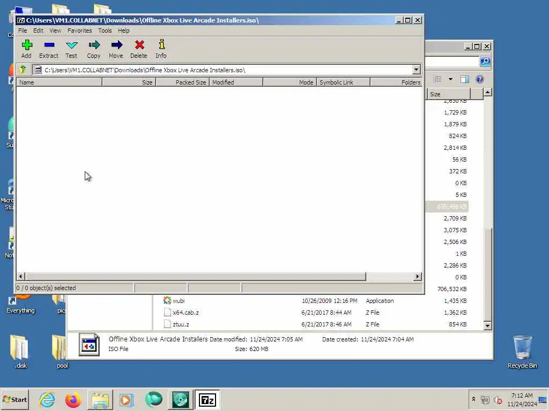Open the Start menu
Image resolution: width=549 pixels, height=411 pixels.
[x=14, y=399]
